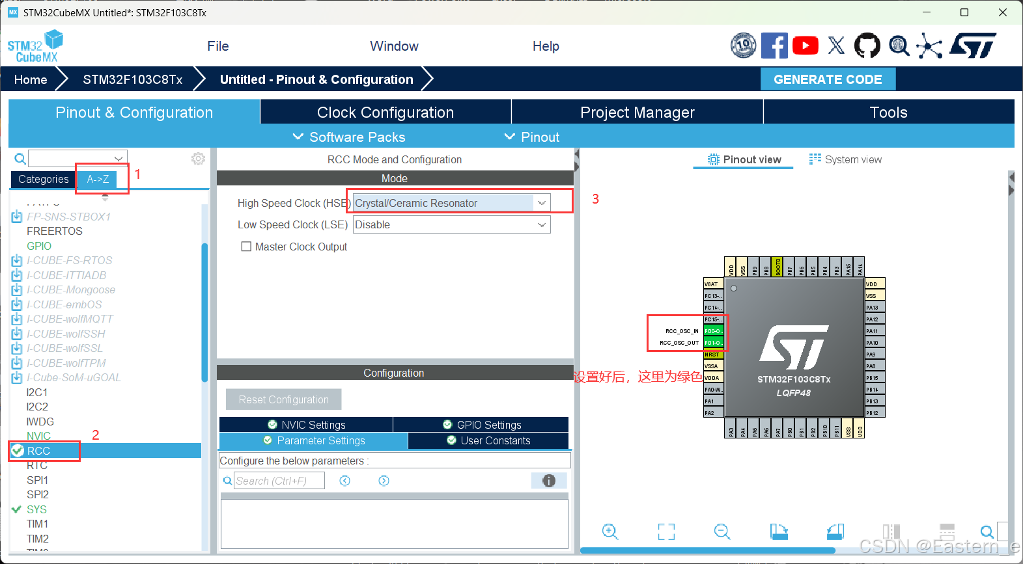Expand the Pinout dropdown menu
The width and height of the screenshot is (1023, 564).
click(532, 137)
